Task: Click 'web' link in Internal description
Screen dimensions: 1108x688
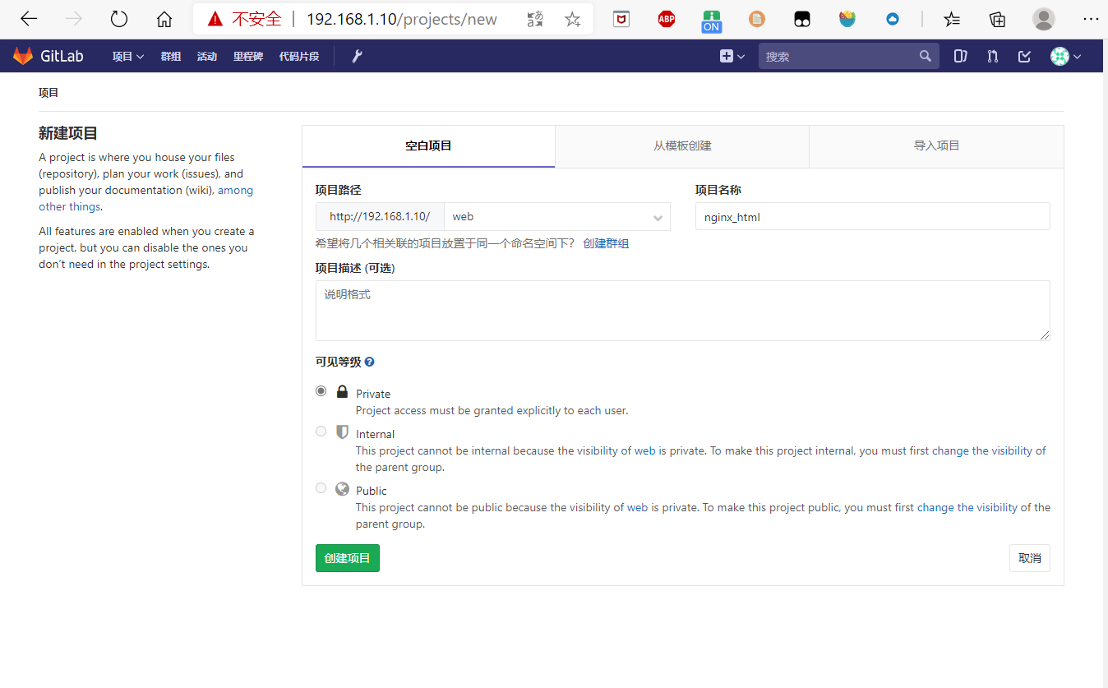Action: [644, 450]
